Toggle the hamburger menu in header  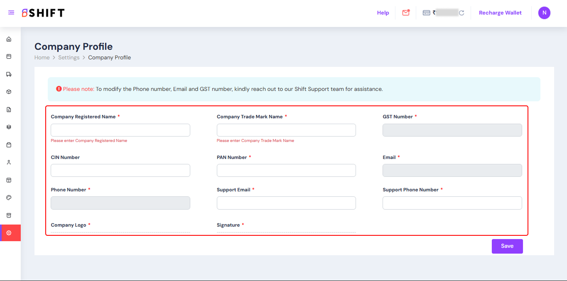coord(11,13)
